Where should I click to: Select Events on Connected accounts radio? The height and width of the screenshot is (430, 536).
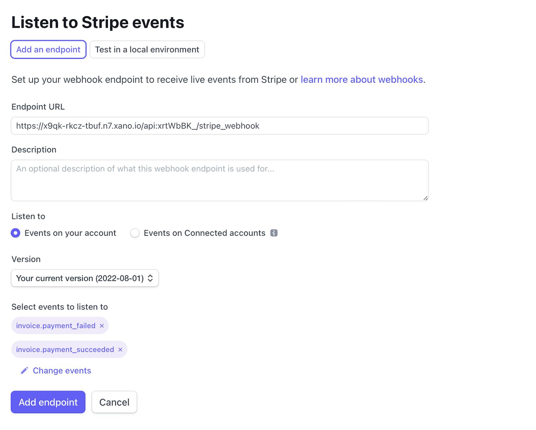pos(135,233)
